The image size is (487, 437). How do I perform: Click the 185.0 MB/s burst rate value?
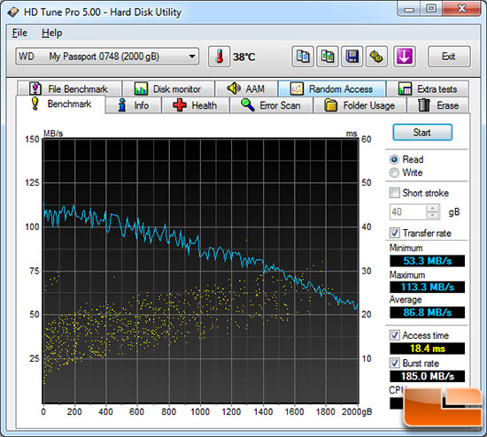[x=427, y=376]
